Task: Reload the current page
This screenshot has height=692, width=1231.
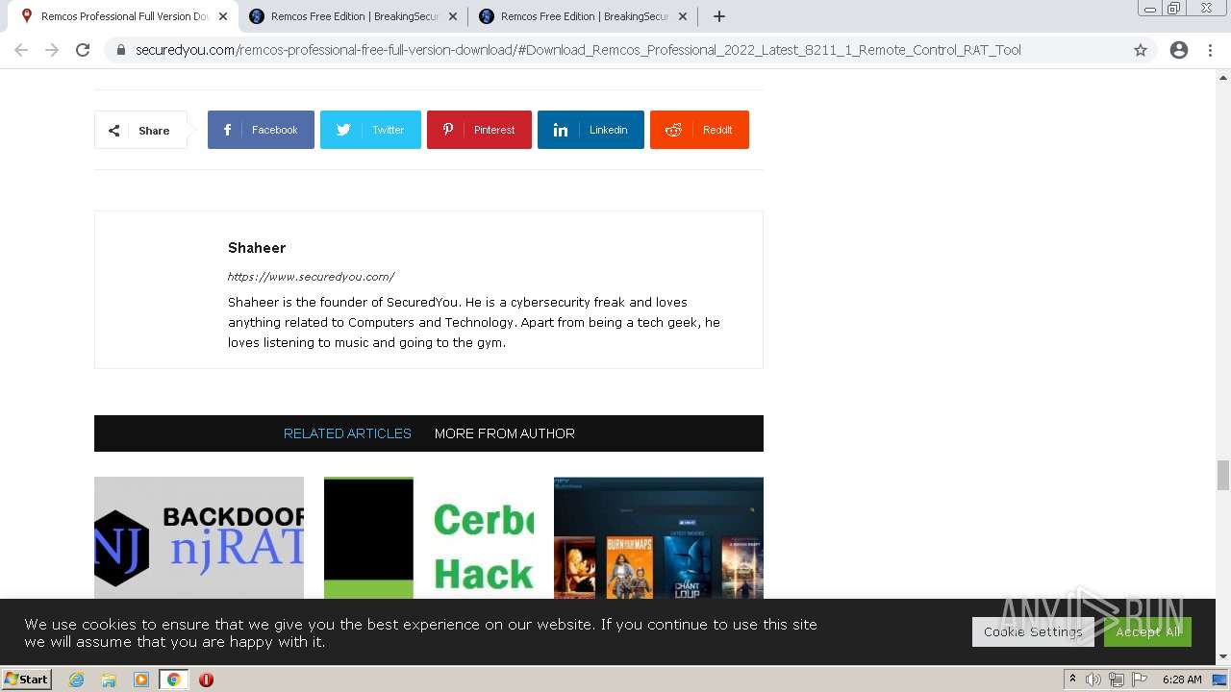Action: (x=83, y=50)
